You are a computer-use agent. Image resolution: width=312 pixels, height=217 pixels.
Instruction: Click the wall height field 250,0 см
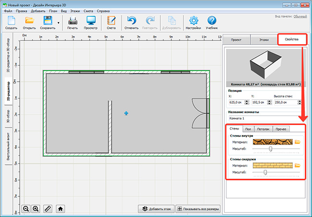[x=286, y=102]
